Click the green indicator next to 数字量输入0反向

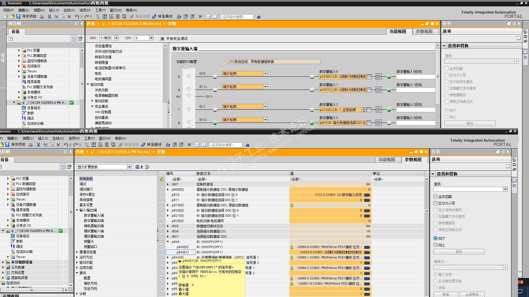[389, 77]
